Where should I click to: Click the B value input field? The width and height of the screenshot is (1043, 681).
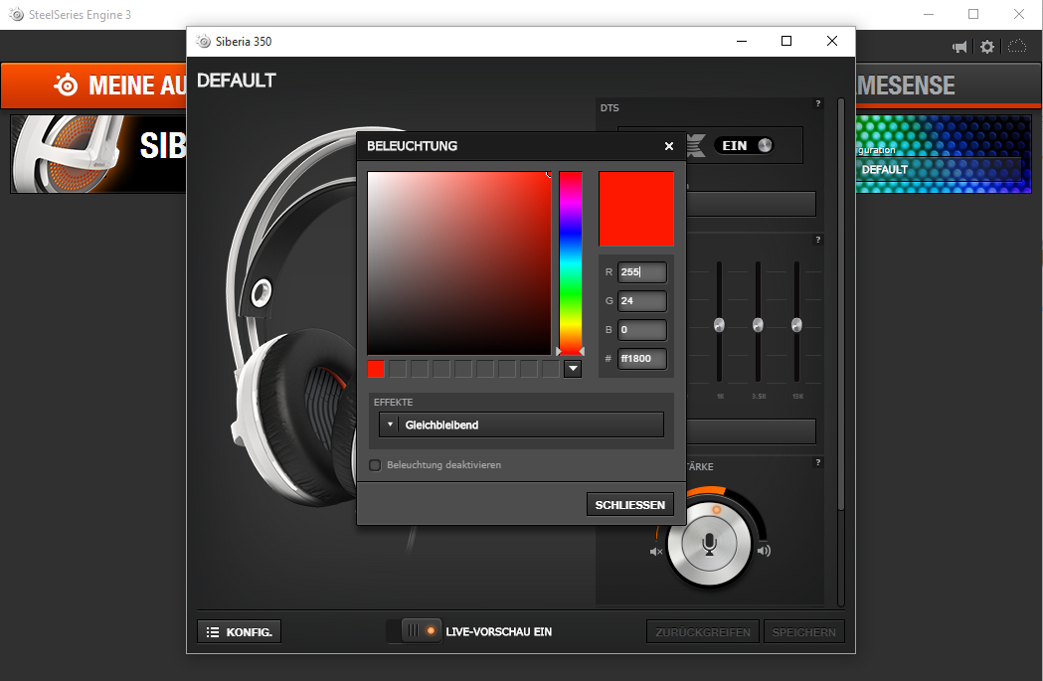coord(642,330)
